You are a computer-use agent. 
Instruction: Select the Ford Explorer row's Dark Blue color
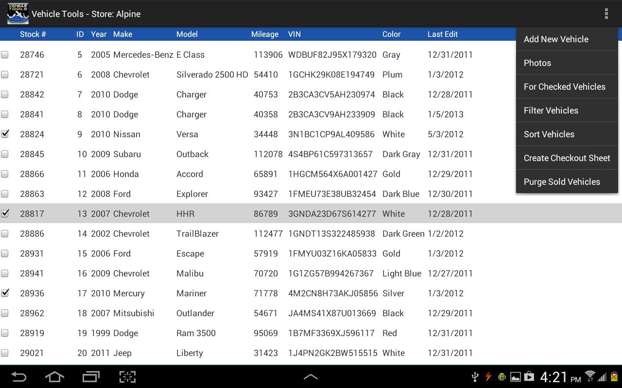pyautogui.click(x=401, y=194)
